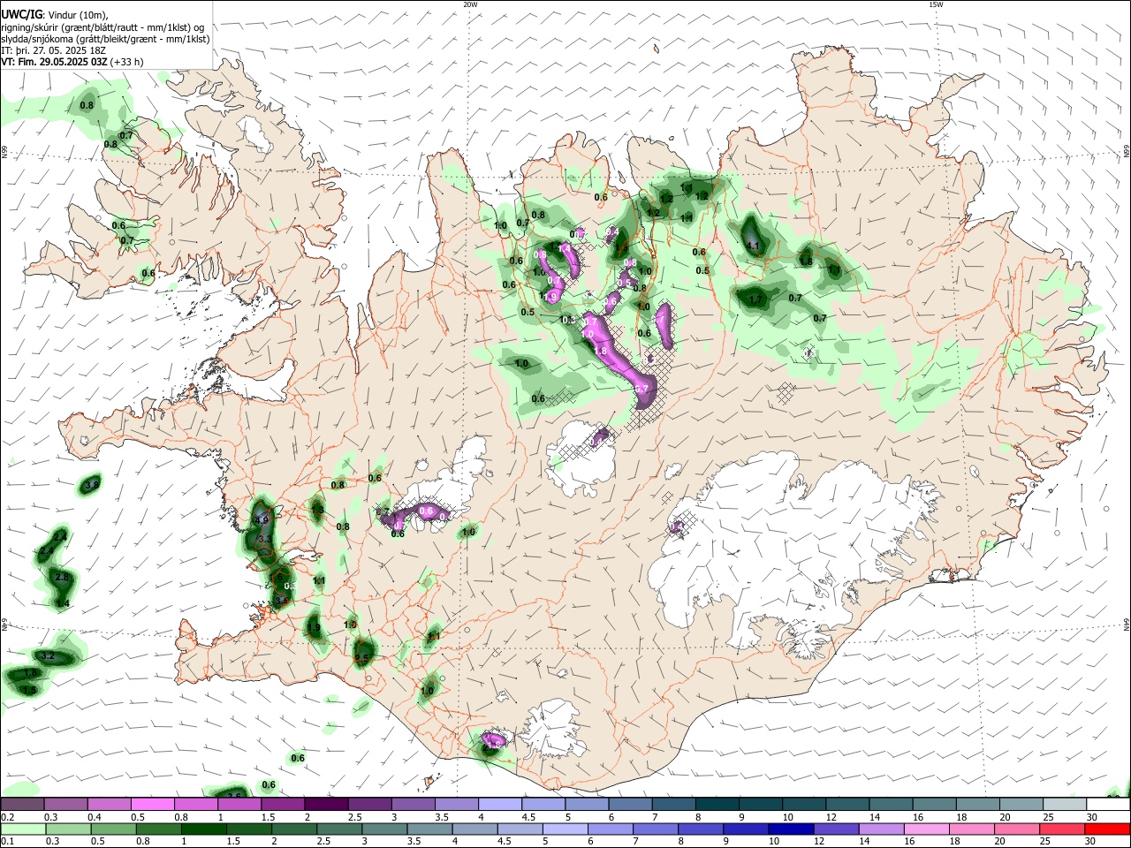Click the '1.7' value in northeast Iceland
This screenshot has width=1131, height=848.
(755, 300)
